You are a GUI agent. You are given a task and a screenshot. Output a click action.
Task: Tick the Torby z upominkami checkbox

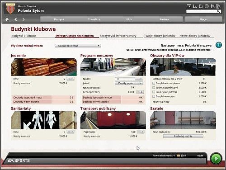point(154,88)
